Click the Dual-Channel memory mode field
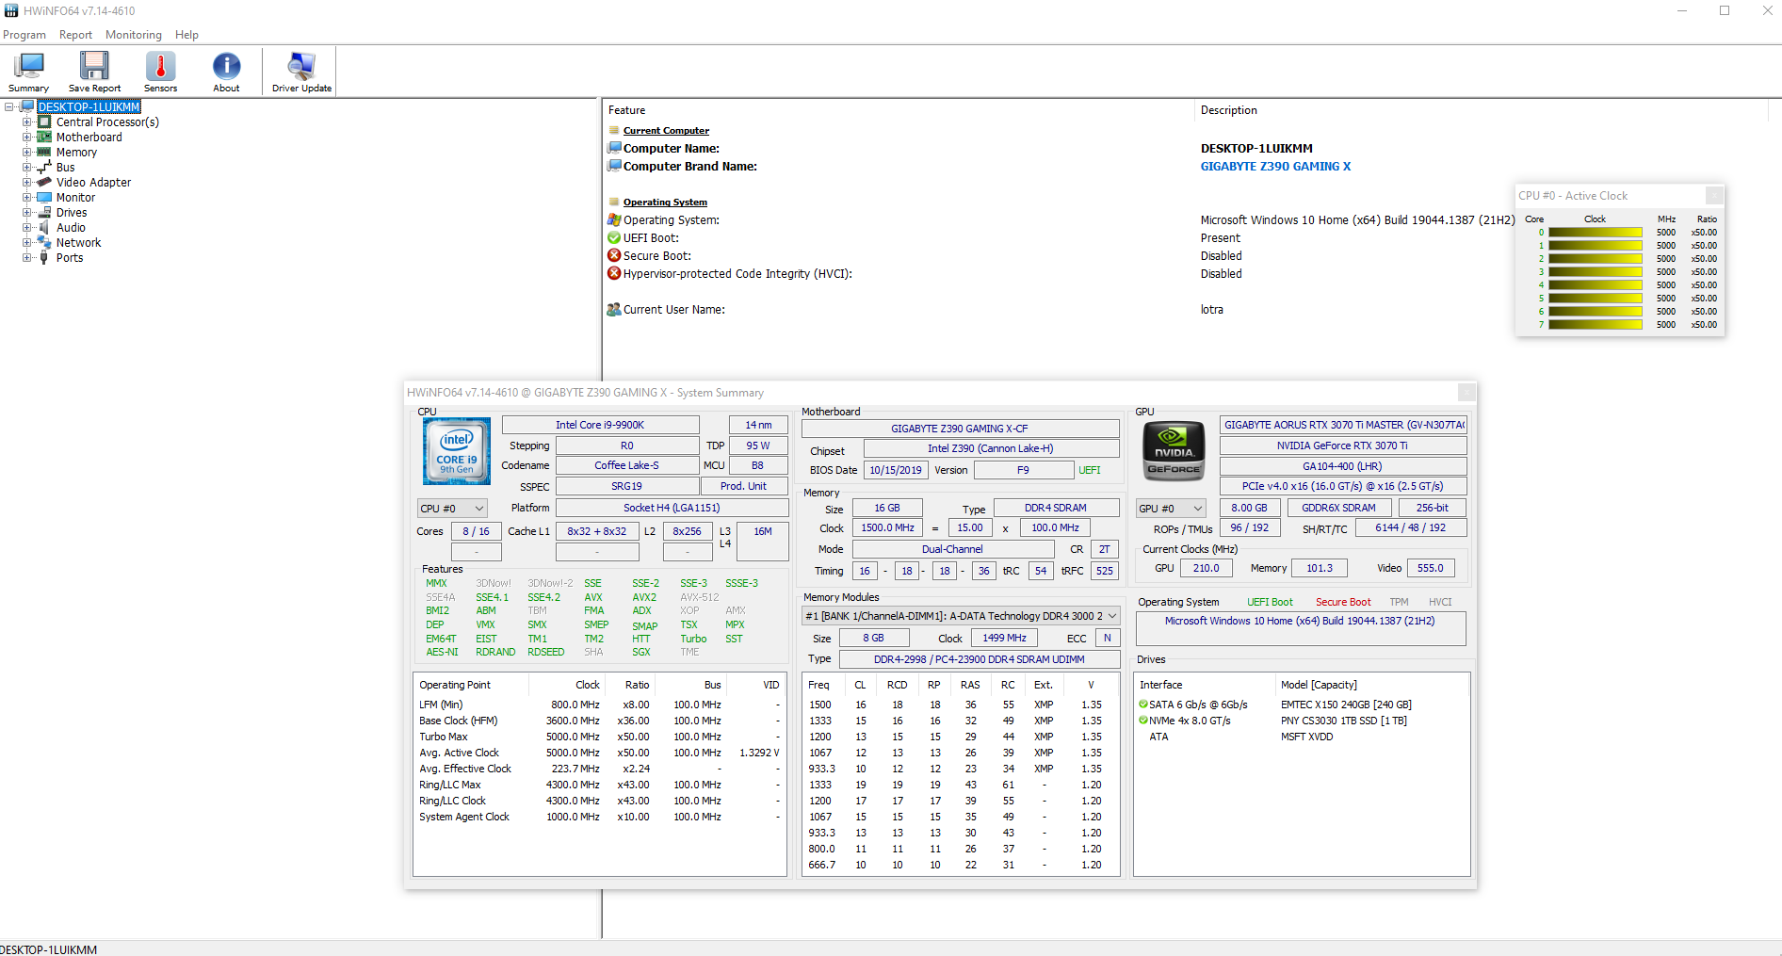This screenshot has height=956, width=1782. tap(952, 549)
